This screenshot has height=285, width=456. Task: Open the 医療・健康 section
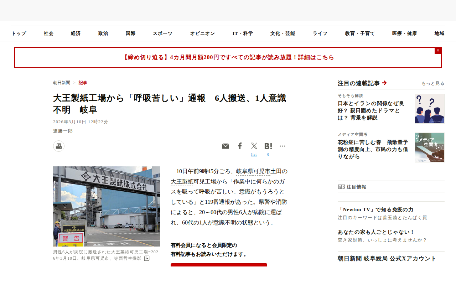pyautogui.click(x=405, y=33)
